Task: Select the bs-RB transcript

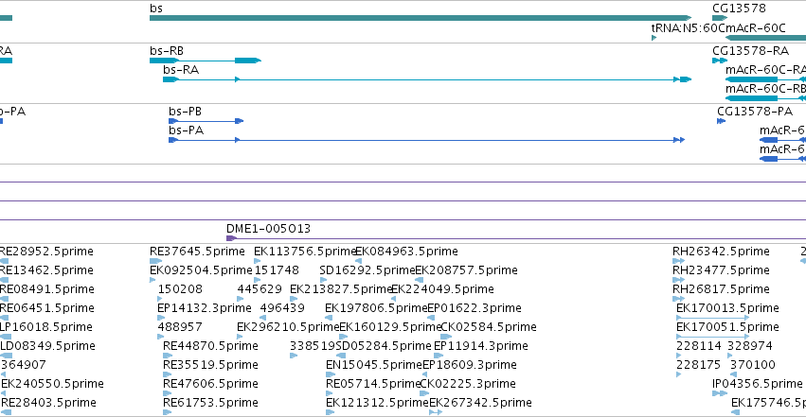Action: coord(206,61)
